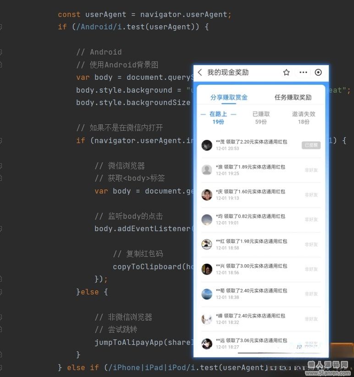The height and width of the screenshot is (377, 354).
Task: Open the **远 领取了3.06元 record
Action: (261, 344)
